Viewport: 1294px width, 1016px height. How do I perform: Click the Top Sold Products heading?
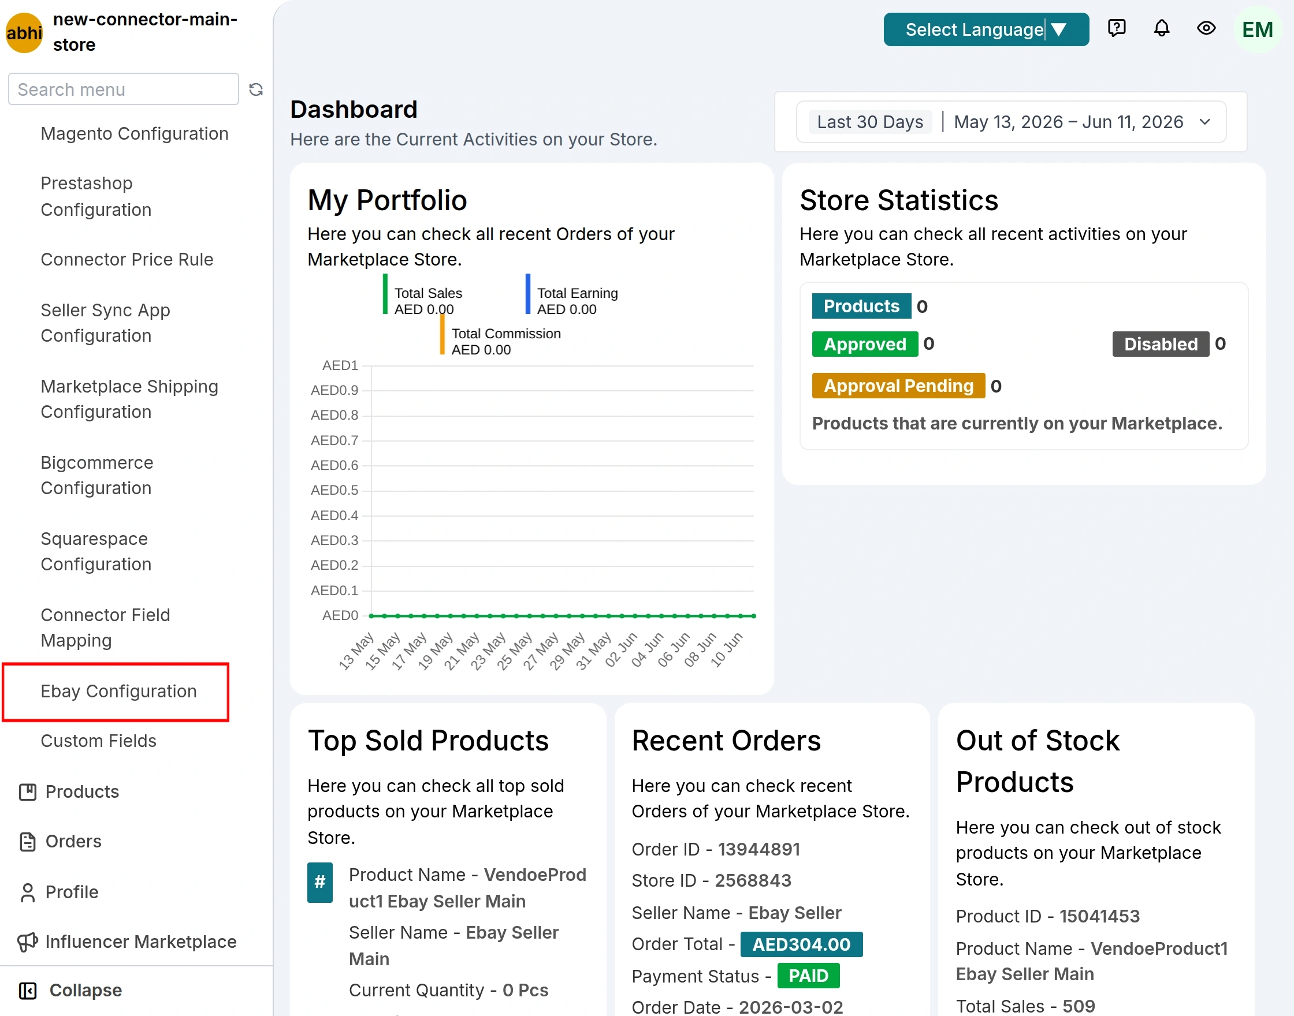pyautogui.click(x=428, y=741)
